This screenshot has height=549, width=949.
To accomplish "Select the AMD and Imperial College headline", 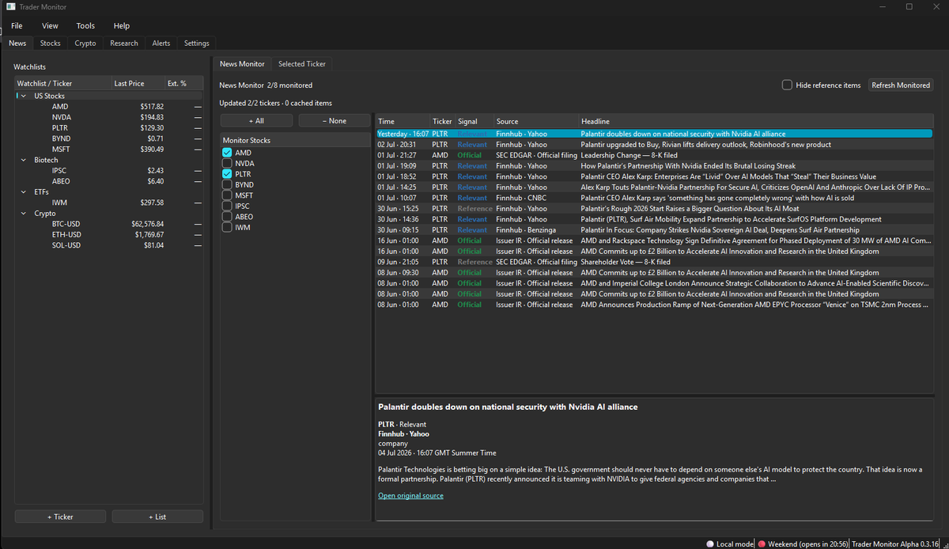I will 654,283.
